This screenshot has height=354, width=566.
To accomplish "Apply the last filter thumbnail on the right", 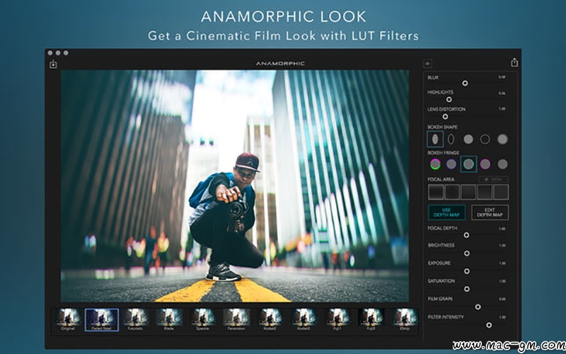I will click(405, 319).
